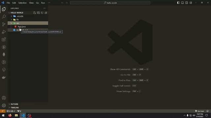Customize layout icon in title bar

[191, 3]
